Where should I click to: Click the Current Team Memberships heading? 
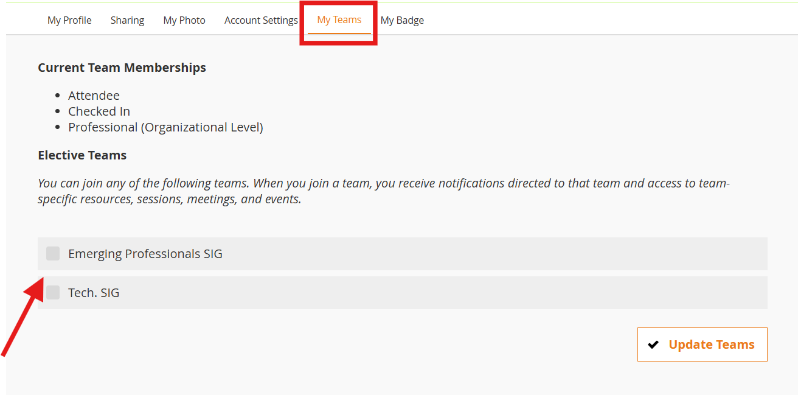(x=122, y=68)
